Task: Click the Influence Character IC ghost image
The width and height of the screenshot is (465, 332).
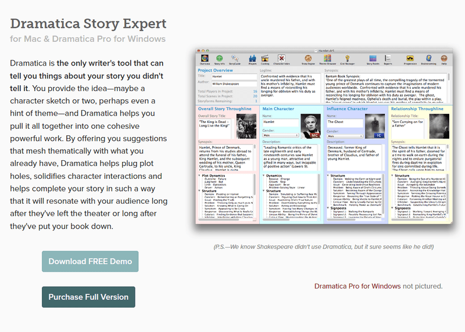Action: point(375,127)
